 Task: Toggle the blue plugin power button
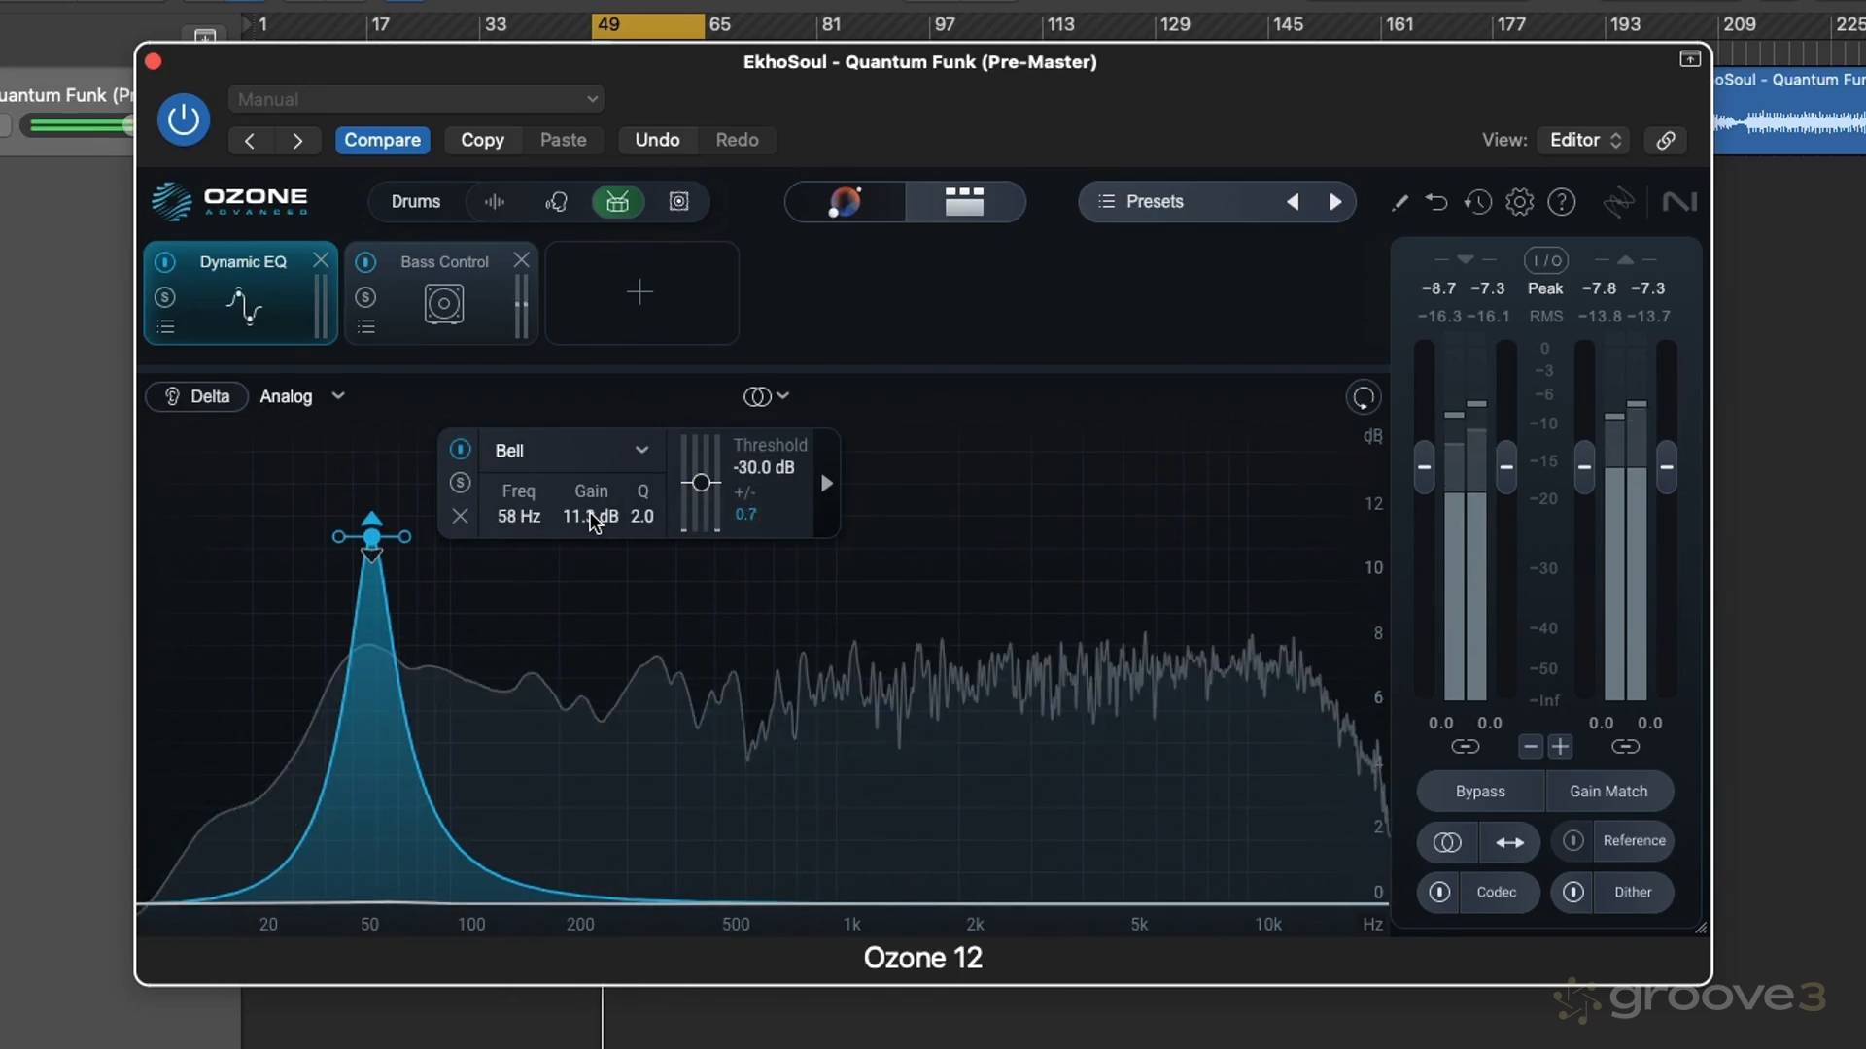(184, 119)
